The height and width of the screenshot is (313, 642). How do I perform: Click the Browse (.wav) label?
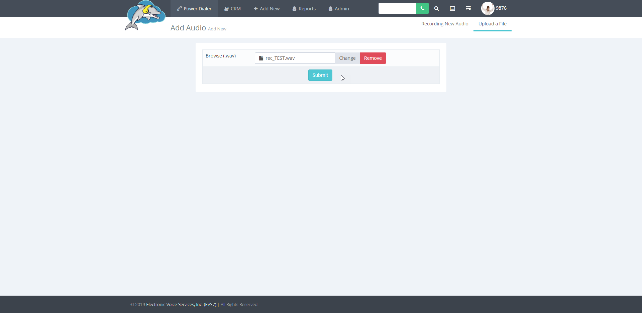(x=221, y=56)
